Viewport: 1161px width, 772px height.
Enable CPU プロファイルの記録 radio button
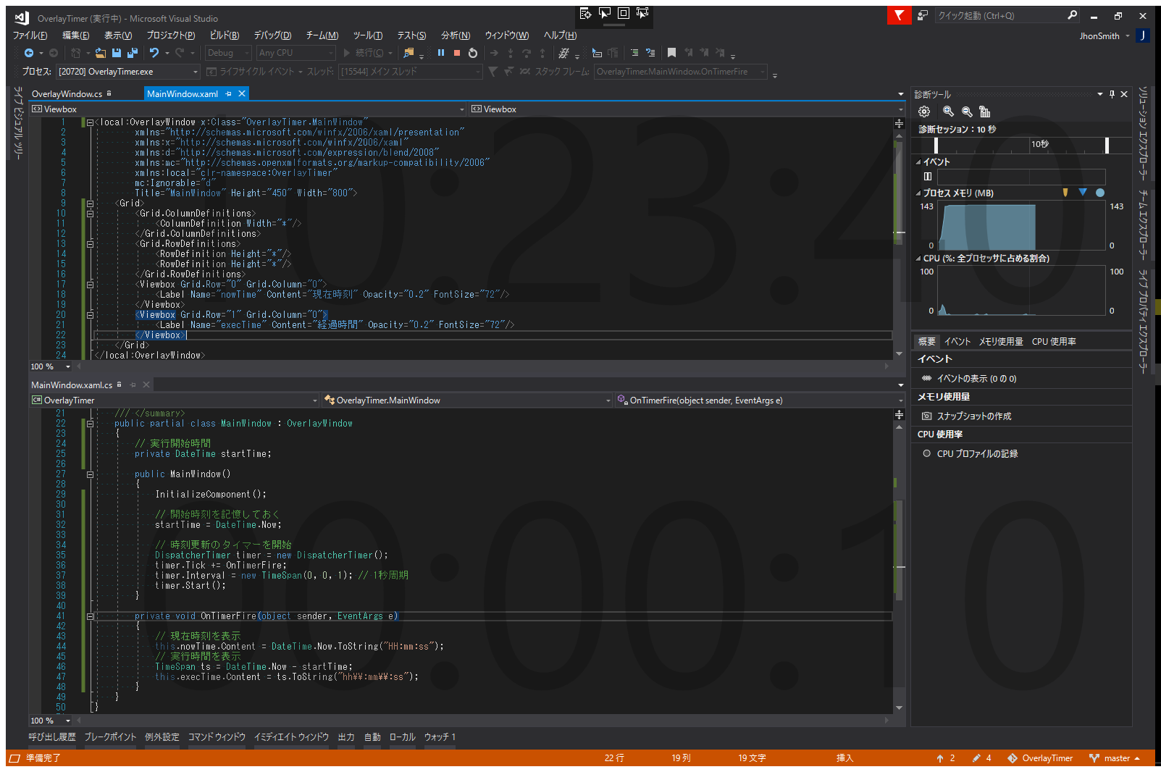point(927,453)
